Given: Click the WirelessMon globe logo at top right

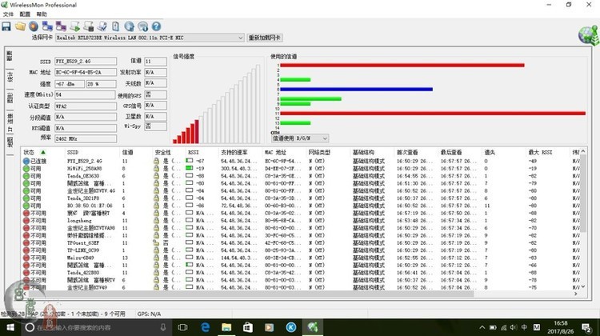Looking at the screenshot, I should coord(588,36).
